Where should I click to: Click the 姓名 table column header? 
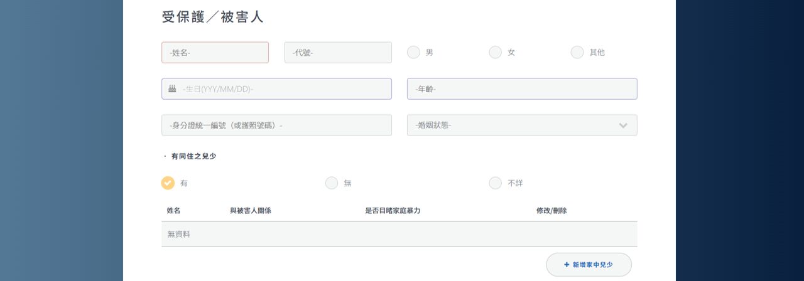point(173,211)
